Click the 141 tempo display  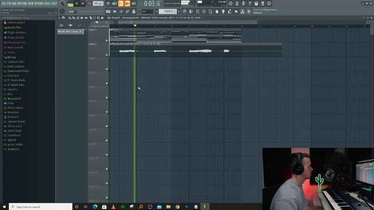tap(98, 3)
